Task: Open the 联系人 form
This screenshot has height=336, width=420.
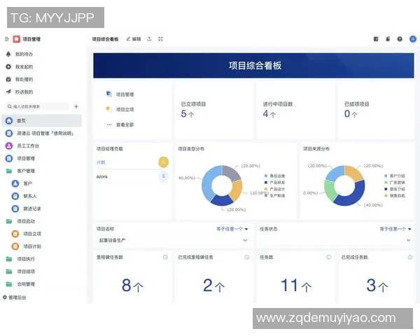Action: (x=24, y=196)
